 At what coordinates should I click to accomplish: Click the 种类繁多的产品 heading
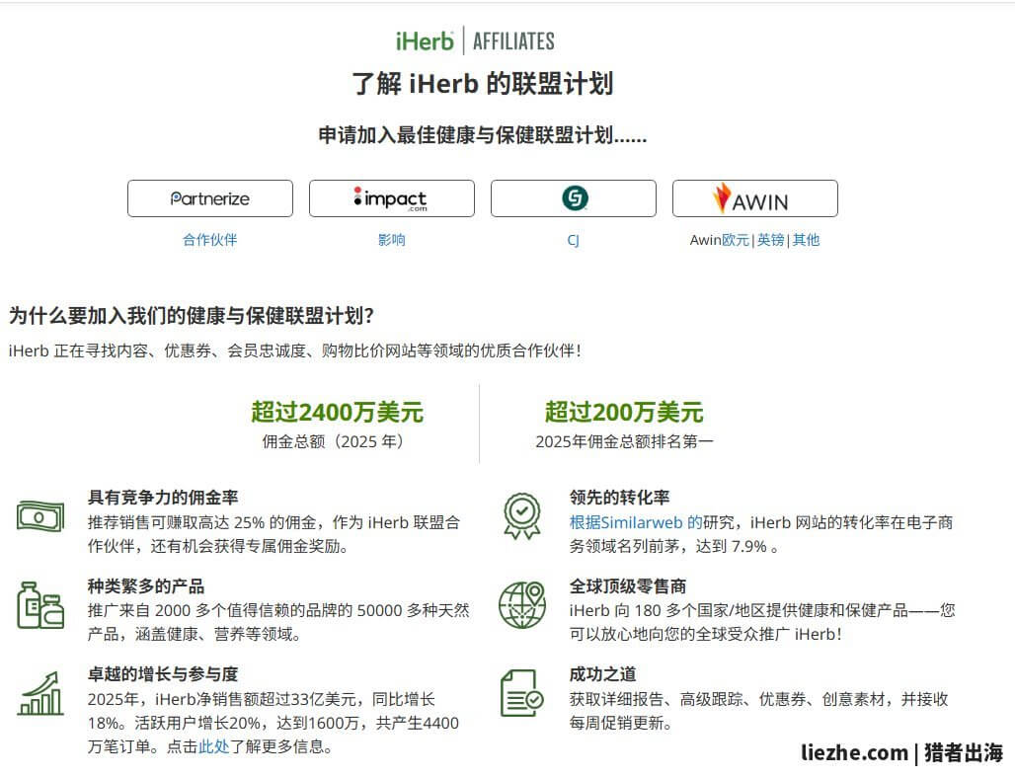(x=146, y=586)
